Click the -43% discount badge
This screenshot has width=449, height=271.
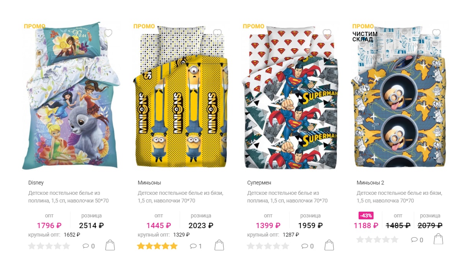pyautogui.click(x=366, y=215)
